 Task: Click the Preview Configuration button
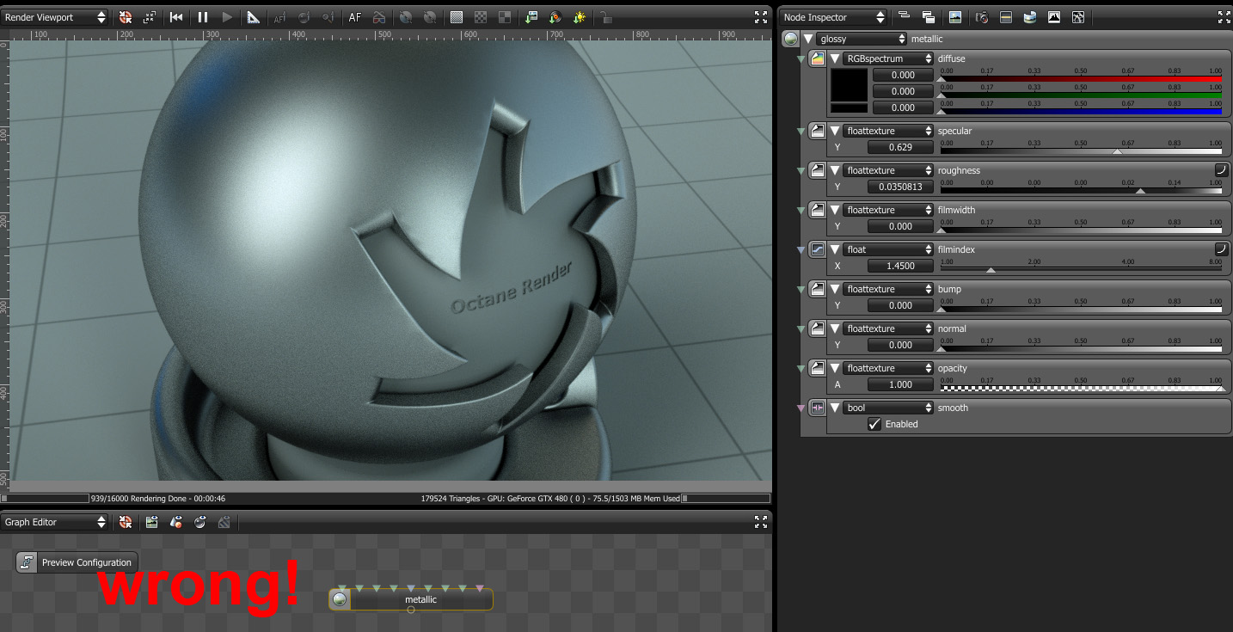pyautogui.click(x=77, y=562)
